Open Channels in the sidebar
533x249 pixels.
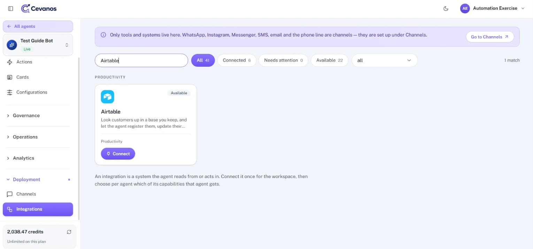38,194
